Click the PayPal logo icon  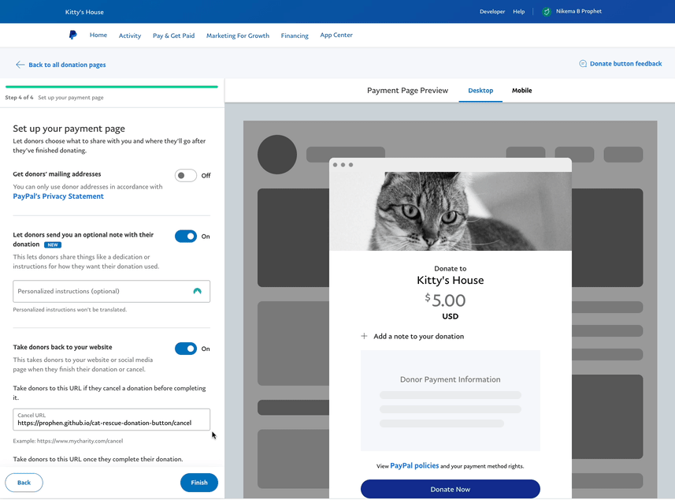73,35
